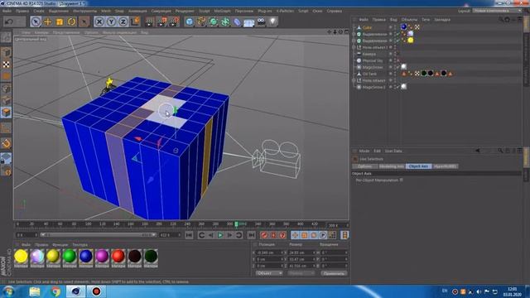Toggle position keyframe recording icon

coord(295,235)
